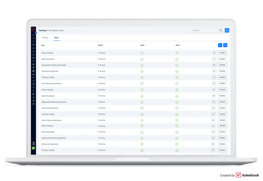
Task: Open the megaphone sidebar icon
Action: [33, 77]
